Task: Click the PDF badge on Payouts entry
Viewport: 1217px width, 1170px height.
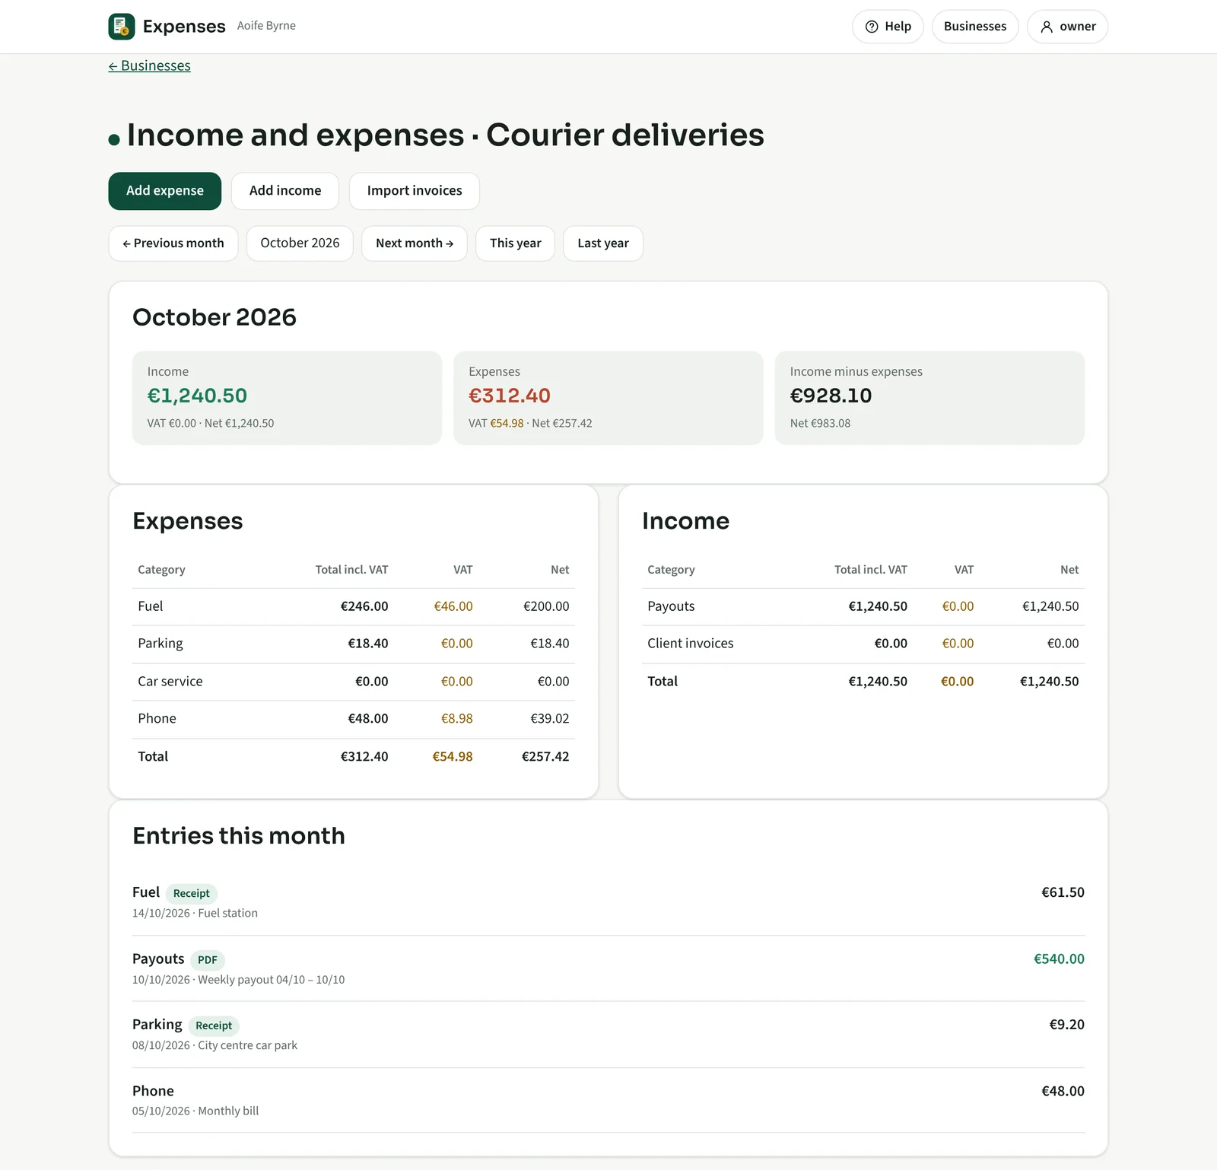Action: 207,960
